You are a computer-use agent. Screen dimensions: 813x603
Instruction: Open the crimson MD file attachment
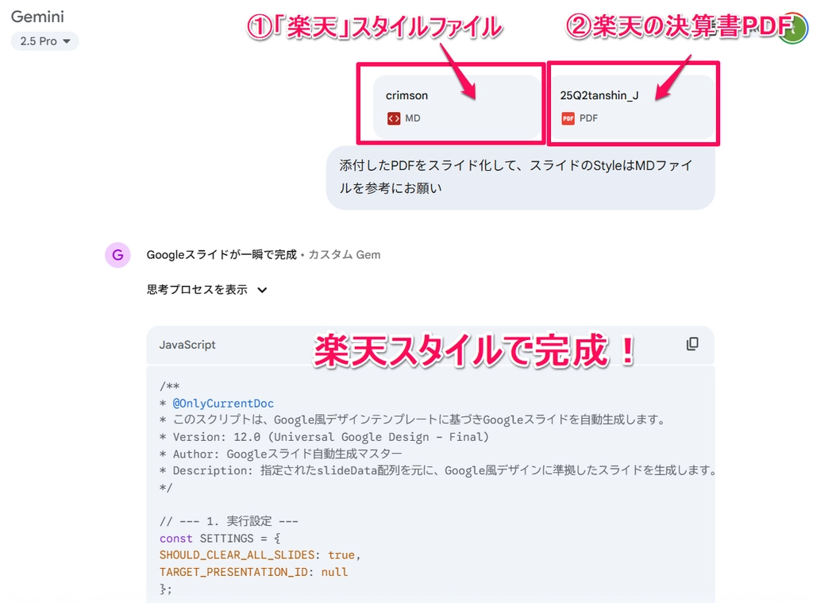(457, 107)
